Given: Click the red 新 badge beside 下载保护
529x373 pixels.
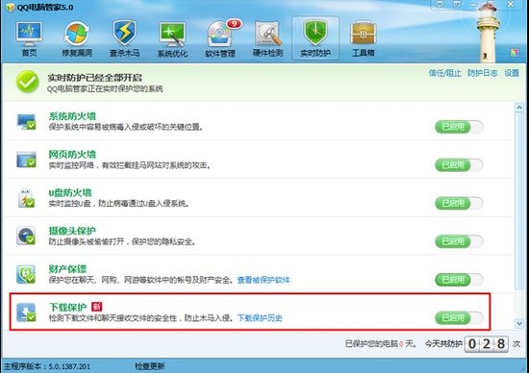Looking at the screenshot, I should tap(97, 307).
